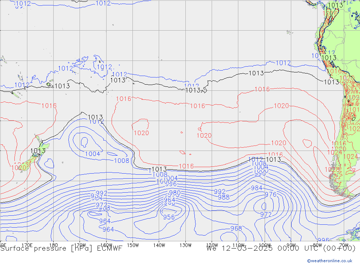This screenshot has height=264, width=360.
Task: Click the 'We 12-03-2025 00:00 UTC (00+00)' timestamp
Action: pyautogui.click(x=281, y=249)
